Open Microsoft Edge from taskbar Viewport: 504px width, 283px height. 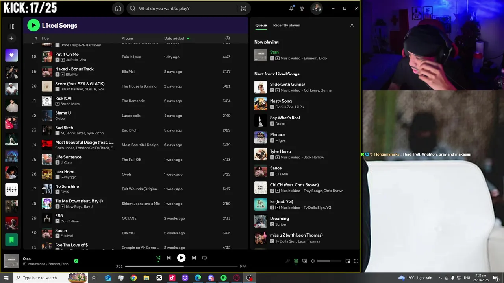(x=198, y=278)
